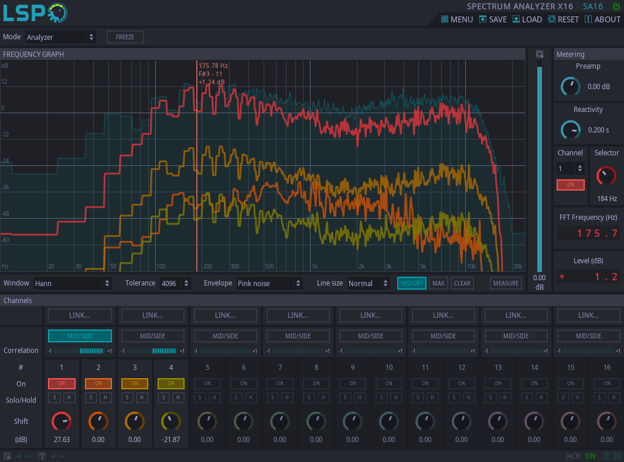Turn on channel 5 ON button
This screenshot has width=624, height=462.
tap(207, 383)
